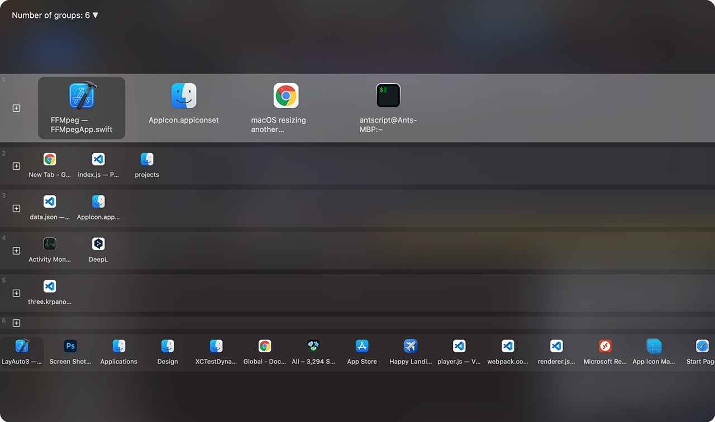The image size is (715, 422).
Task: Click the Finder XCTestDyna window
Action: pyautogui.click(x=216, y=352)
